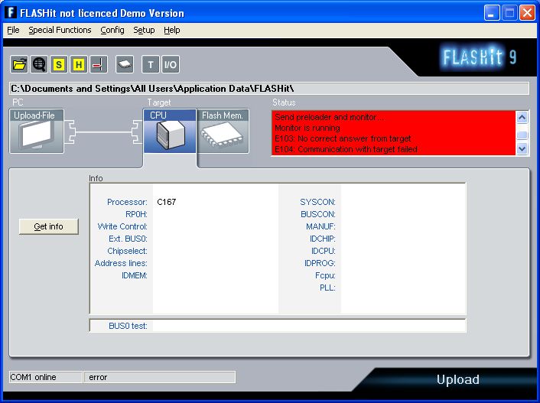This screenshot has width=540, height=403.
Task: Minimize the FLASHit window
Action: pos(492,13)
